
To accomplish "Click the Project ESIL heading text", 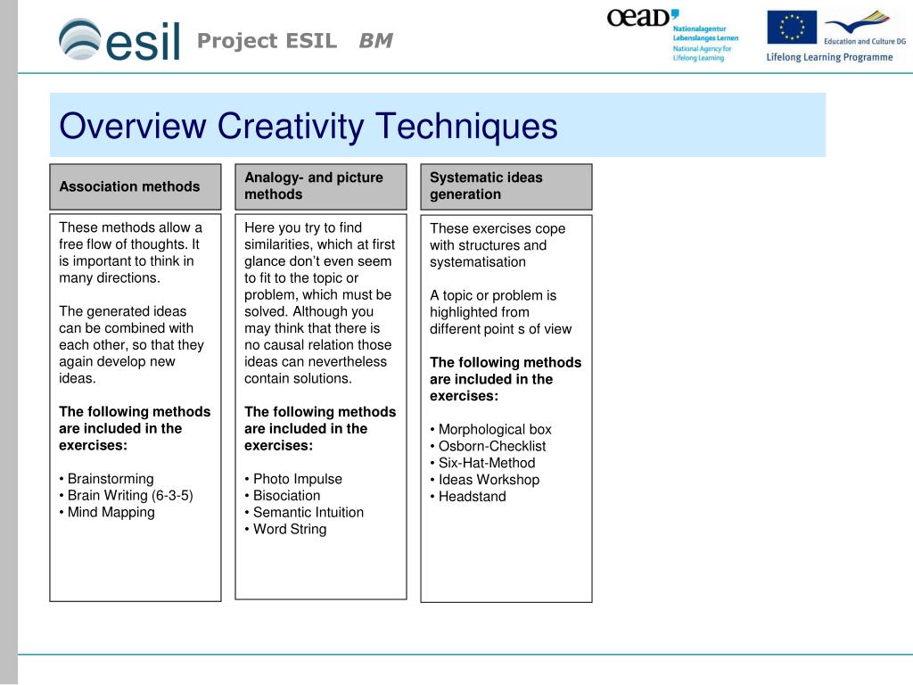I will [267, 41].
